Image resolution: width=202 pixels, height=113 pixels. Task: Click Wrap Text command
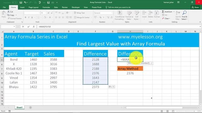[79, 13]
